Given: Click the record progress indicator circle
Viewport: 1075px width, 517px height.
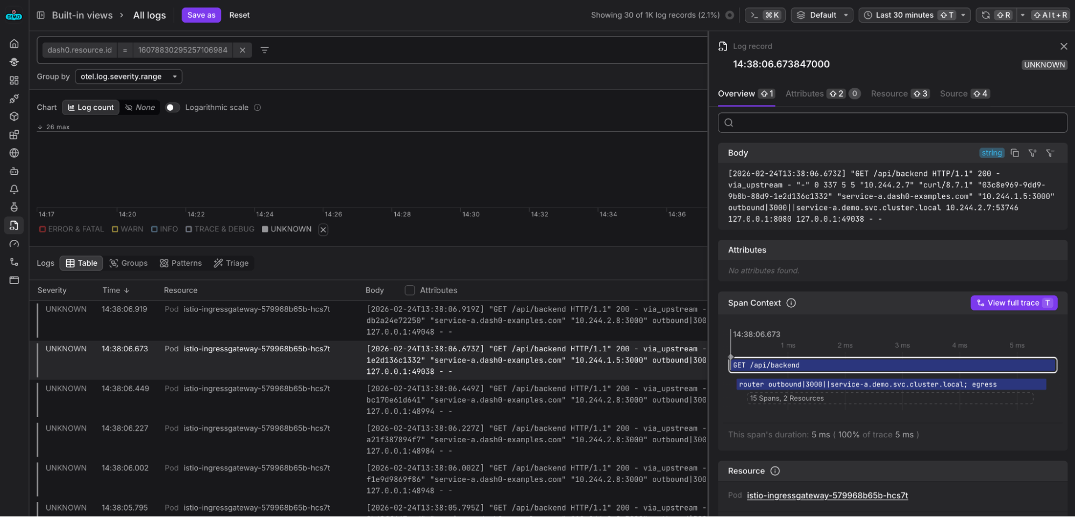Looking at the screenshot, I should pyautogui.click(x=730, y=15).
